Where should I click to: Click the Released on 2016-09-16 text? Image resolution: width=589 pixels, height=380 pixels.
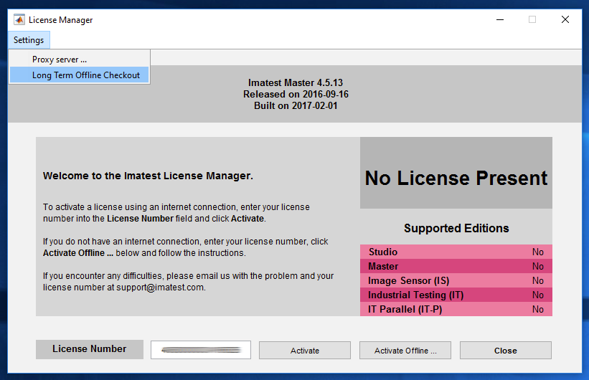pyautogui.click(x=296, y=94)
